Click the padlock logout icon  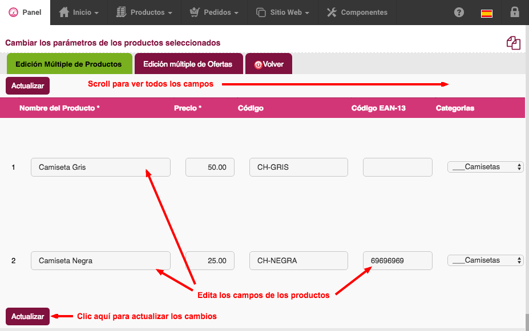click(x=515, y=12)
